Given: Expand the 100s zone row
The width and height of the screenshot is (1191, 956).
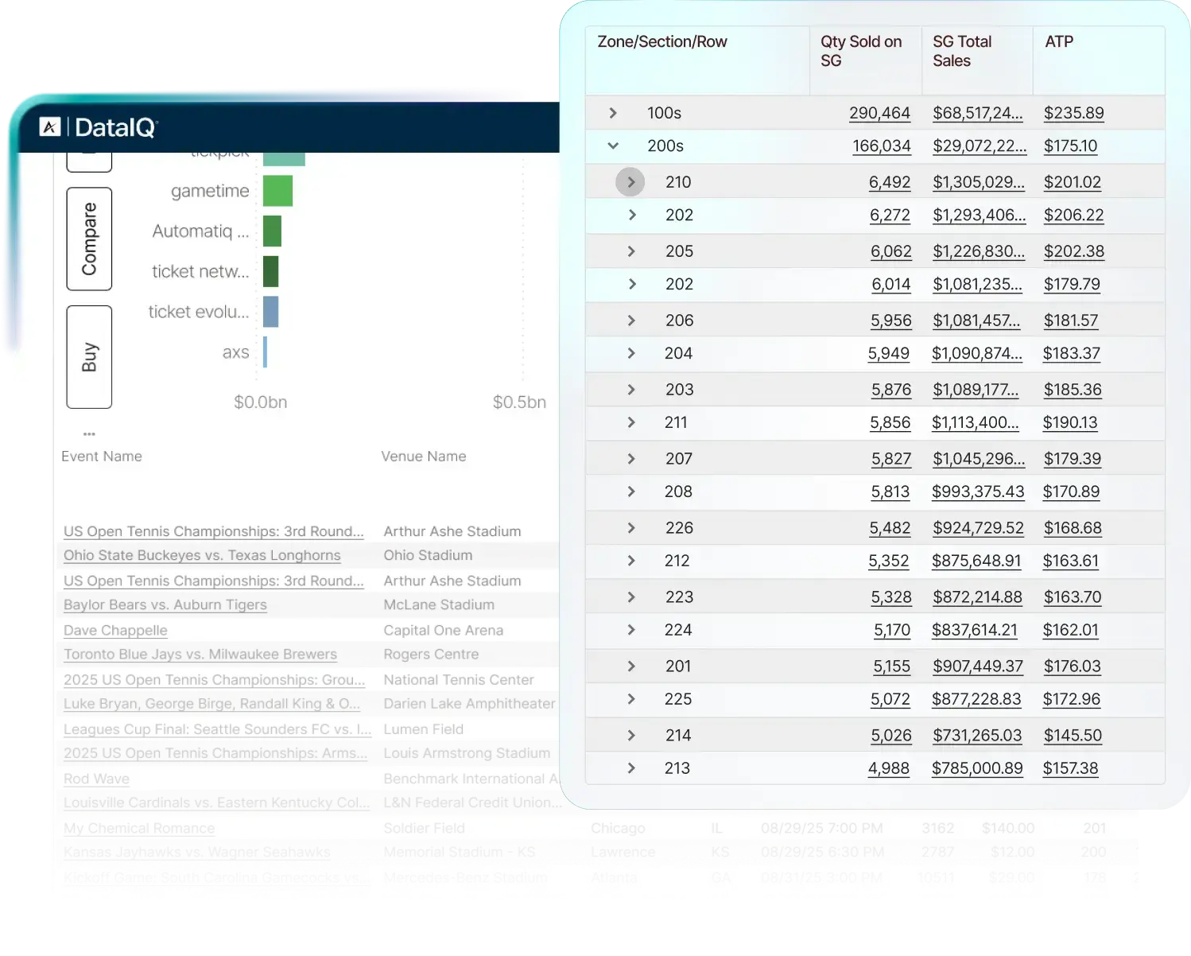Looking at the screenshot, I should tap(613, 113).
